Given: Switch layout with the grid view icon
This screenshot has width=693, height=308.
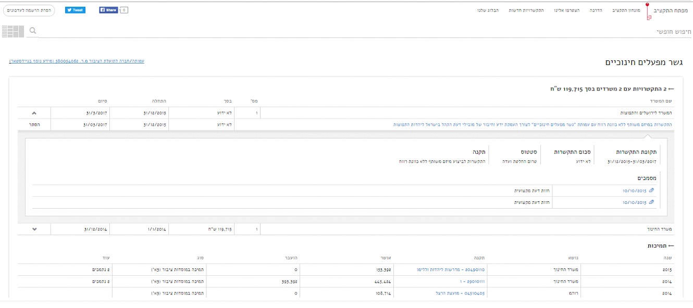Looking at the screenshot, I should pos(13,31).
